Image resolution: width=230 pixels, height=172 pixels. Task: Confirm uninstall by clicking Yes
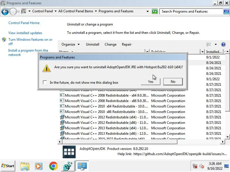pos(150,82)
